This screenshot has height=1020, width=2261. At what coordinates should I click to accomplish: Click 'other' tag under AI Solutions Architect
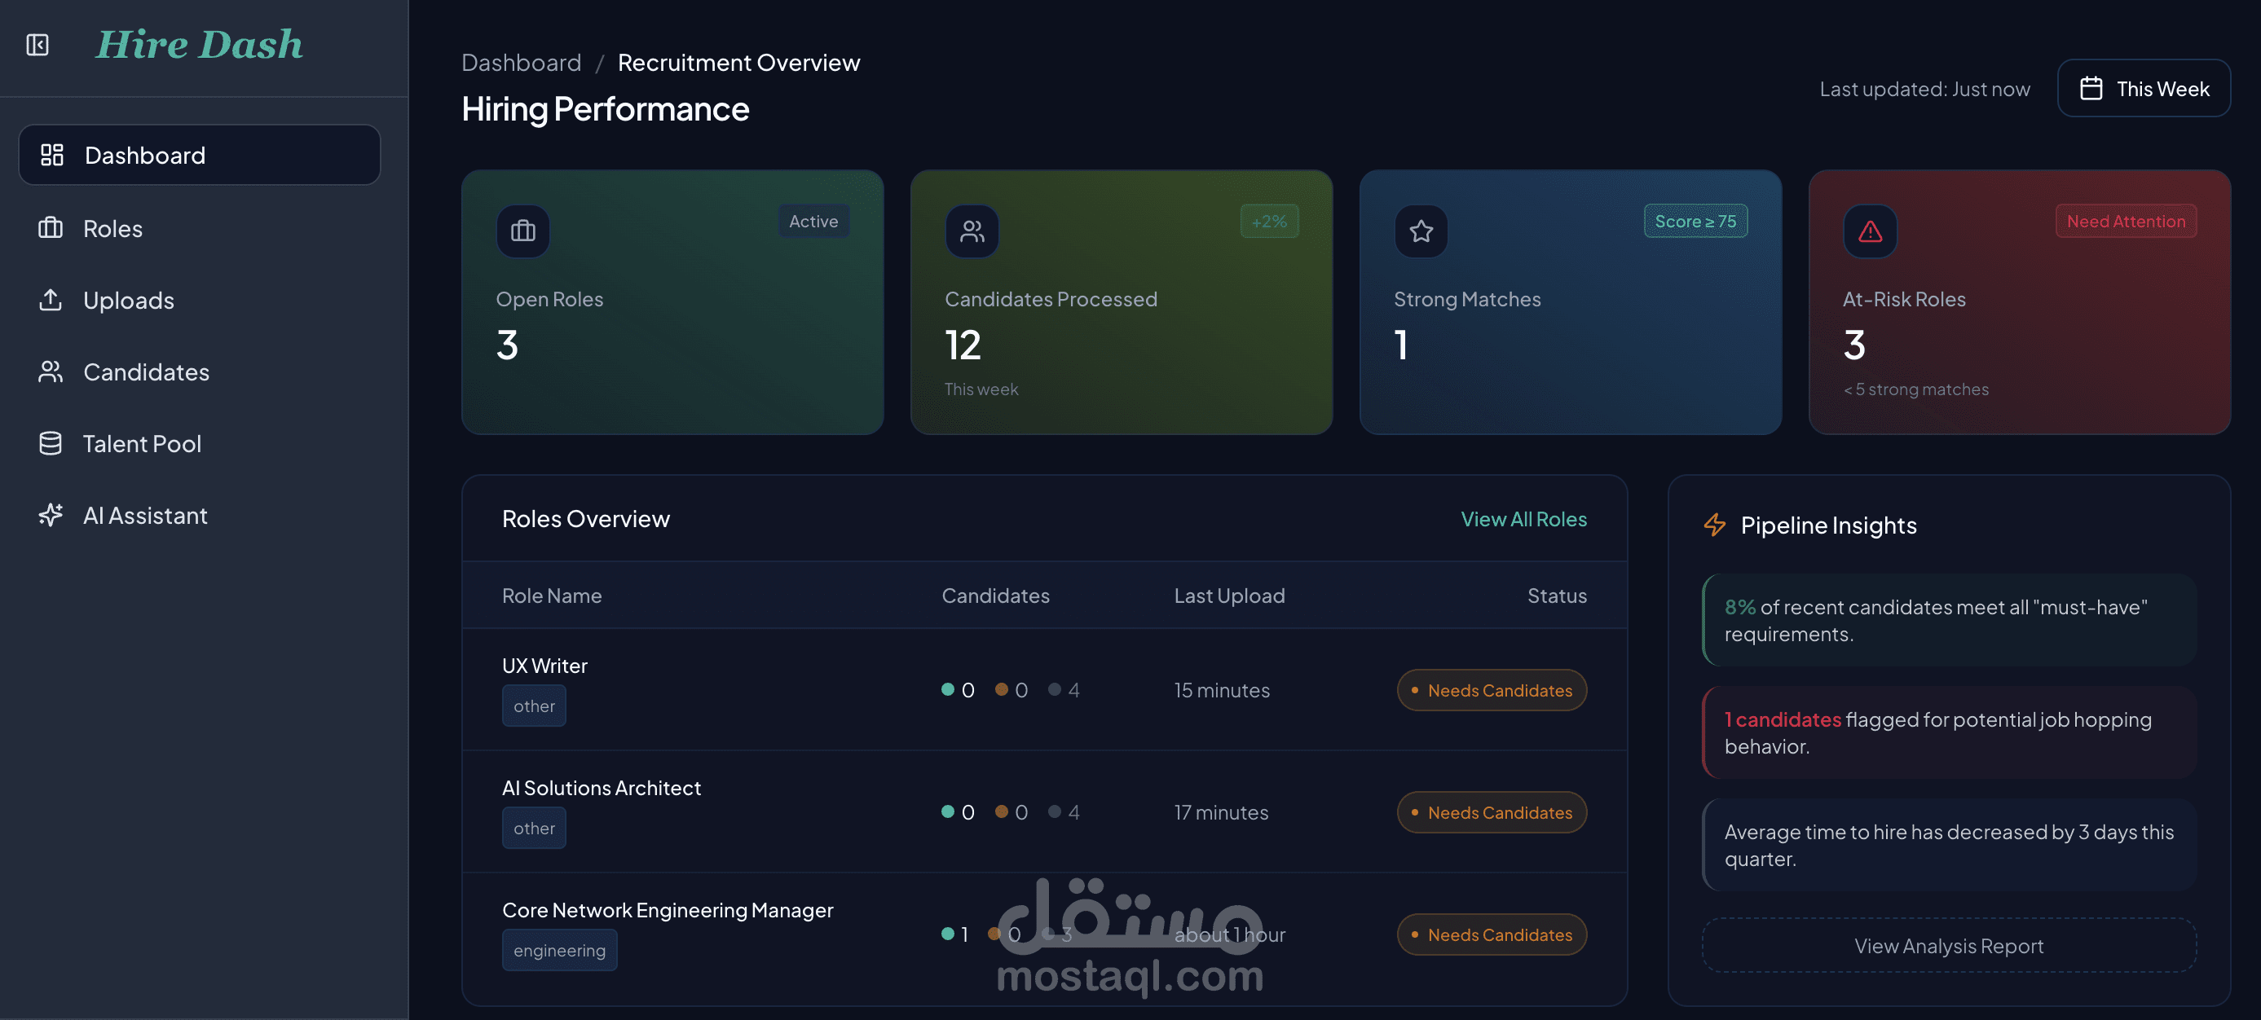pyautogui.click(x=534, y=827)
